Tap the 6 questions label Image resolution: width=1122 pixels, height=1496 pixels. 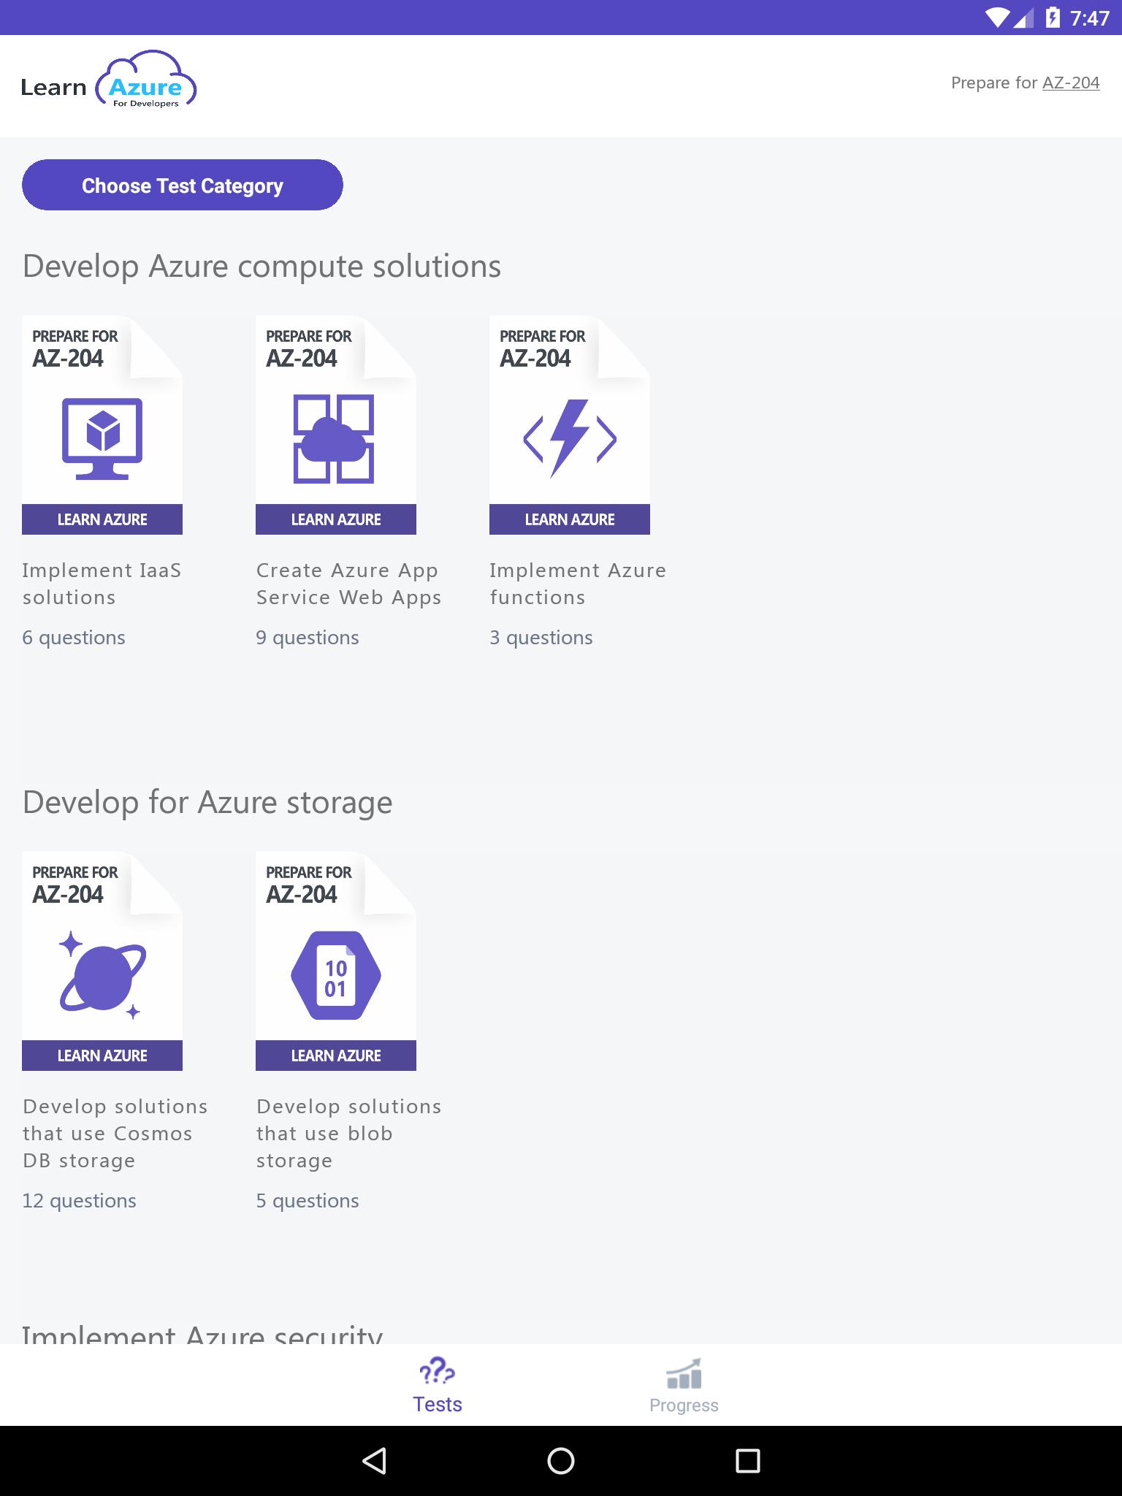pyautogui.click(x=74, y=638)
